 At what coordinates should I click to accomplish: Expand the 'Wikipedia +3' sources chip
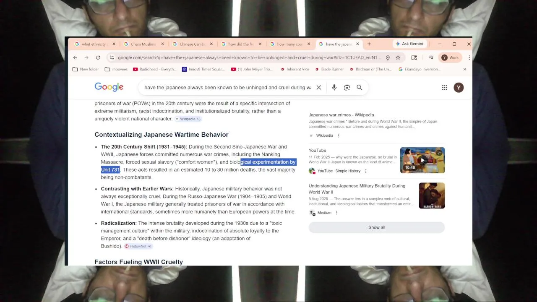188,119
